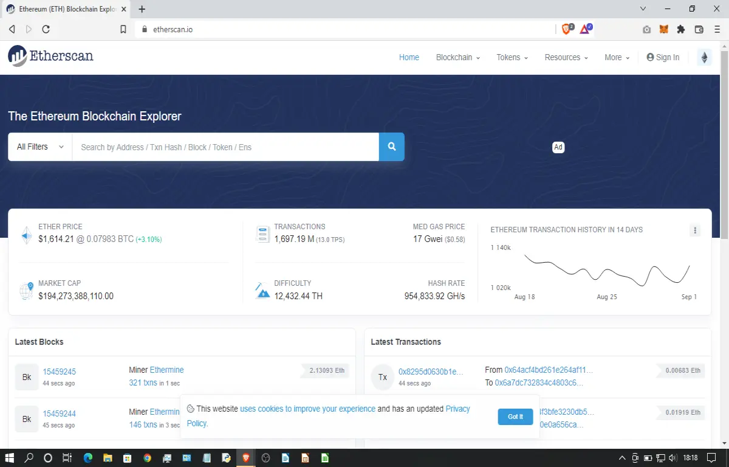This screenshot has height=467, width=729.
Task: Open the All Filters dropdown
Action: [40, 147]
